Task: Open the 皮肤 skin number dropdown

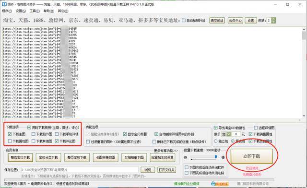Action: coord(274,20)
